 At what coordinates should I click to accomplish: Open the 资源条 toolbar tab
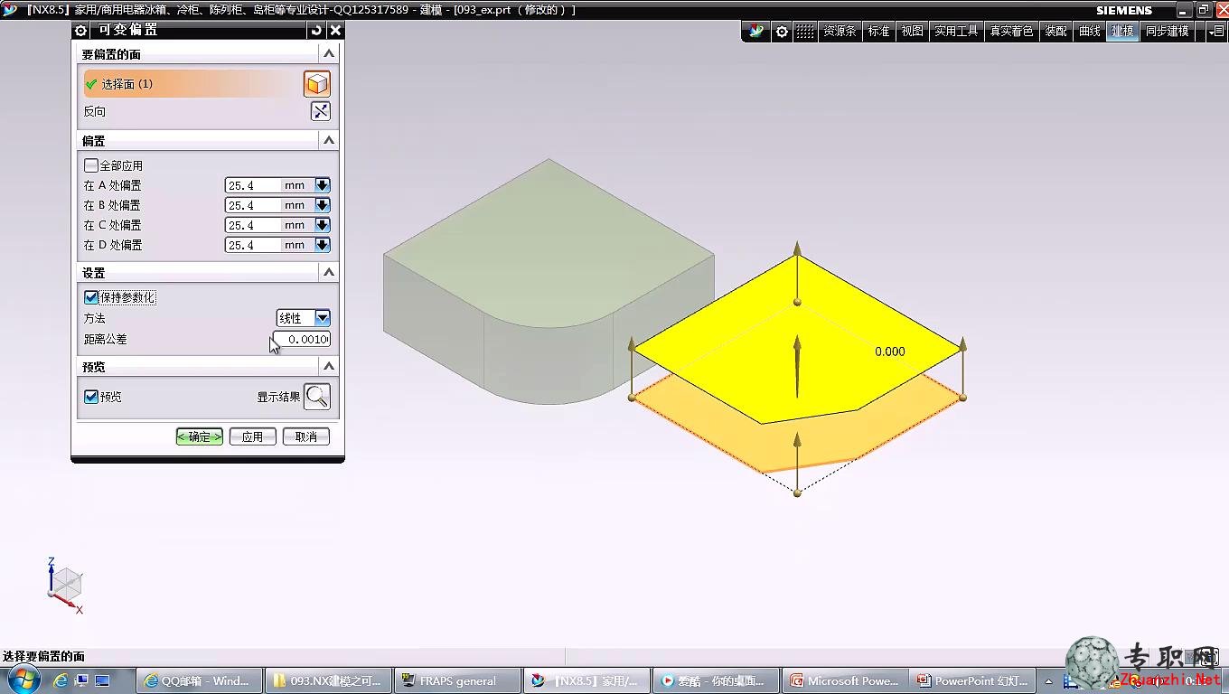coord(840,31)
